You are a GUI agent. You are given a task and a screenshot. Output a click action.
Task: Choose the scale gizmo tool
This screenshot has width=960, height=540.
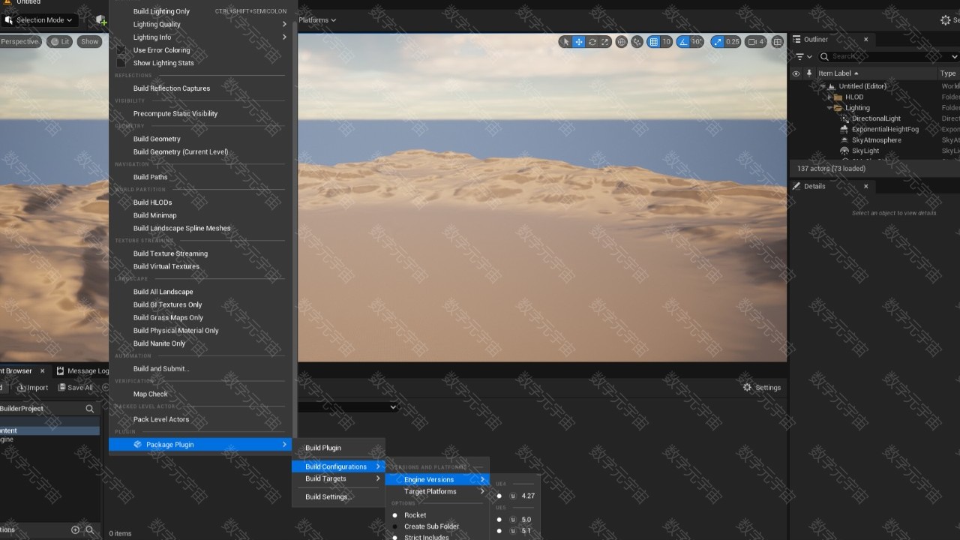[605, 42]
